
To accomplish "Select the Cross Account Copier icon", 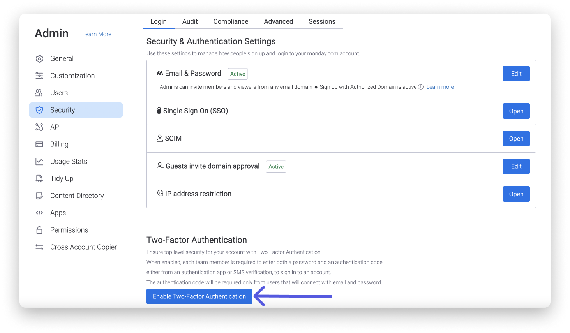I will pyautogui.click(x=39, y=247).
